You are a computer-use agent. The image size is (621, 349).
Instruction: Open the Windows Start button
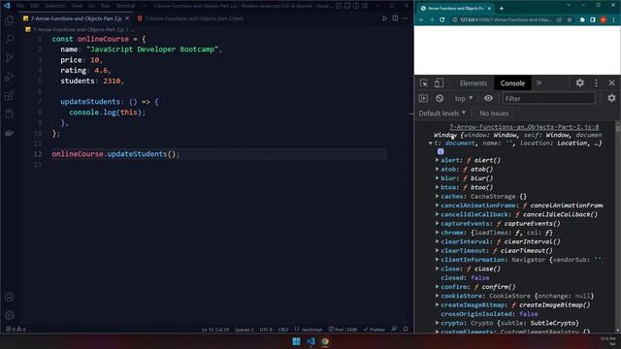point(296,341)
